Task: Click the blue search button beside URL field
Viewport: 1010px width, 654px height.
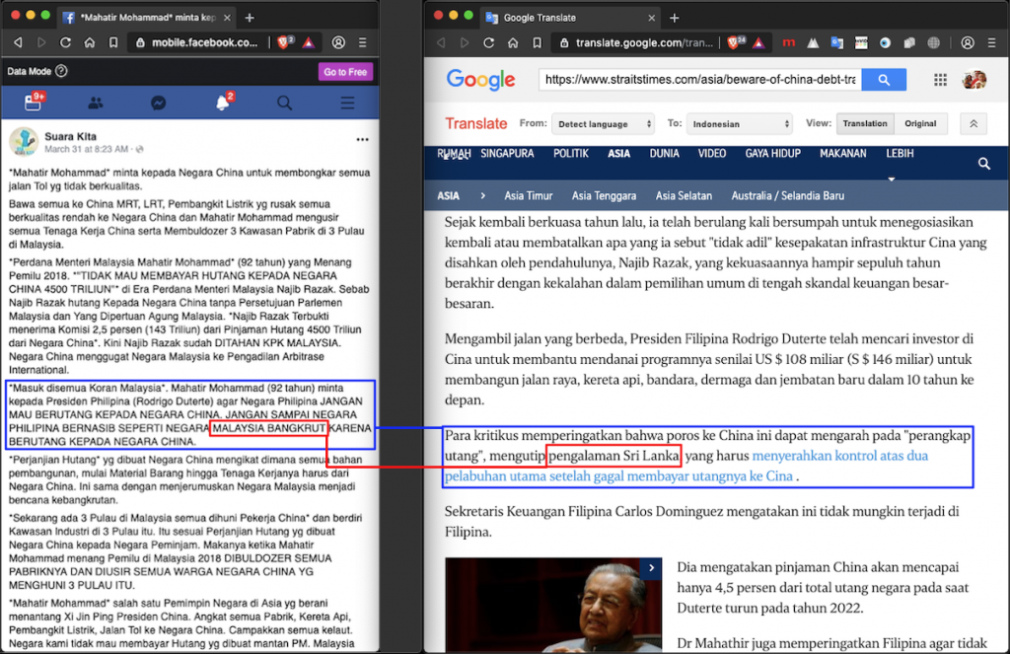Action: click(x=884, y=80)
